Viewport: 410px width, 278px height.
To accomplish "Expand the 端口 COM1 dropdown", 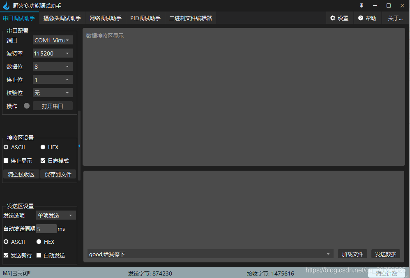I will (x=53, y=40).
